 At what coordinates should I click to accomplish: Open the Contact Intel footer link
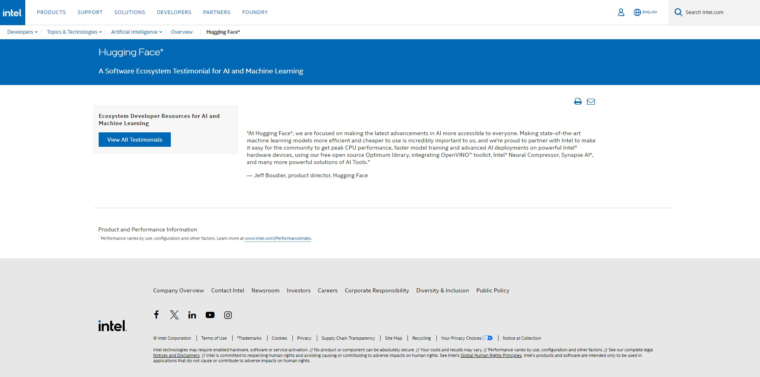pos(228,290)
